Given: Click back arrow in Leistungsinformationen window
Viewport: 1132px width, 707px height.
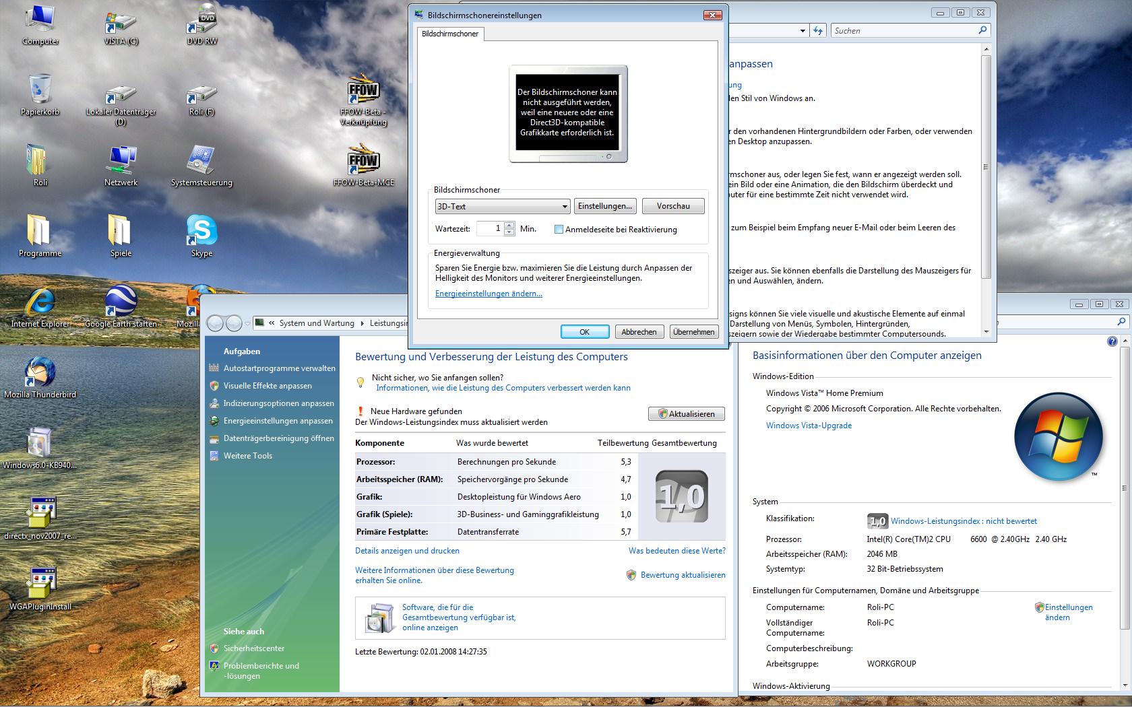Looking at the screenshot, I should [x=215, y=323].
